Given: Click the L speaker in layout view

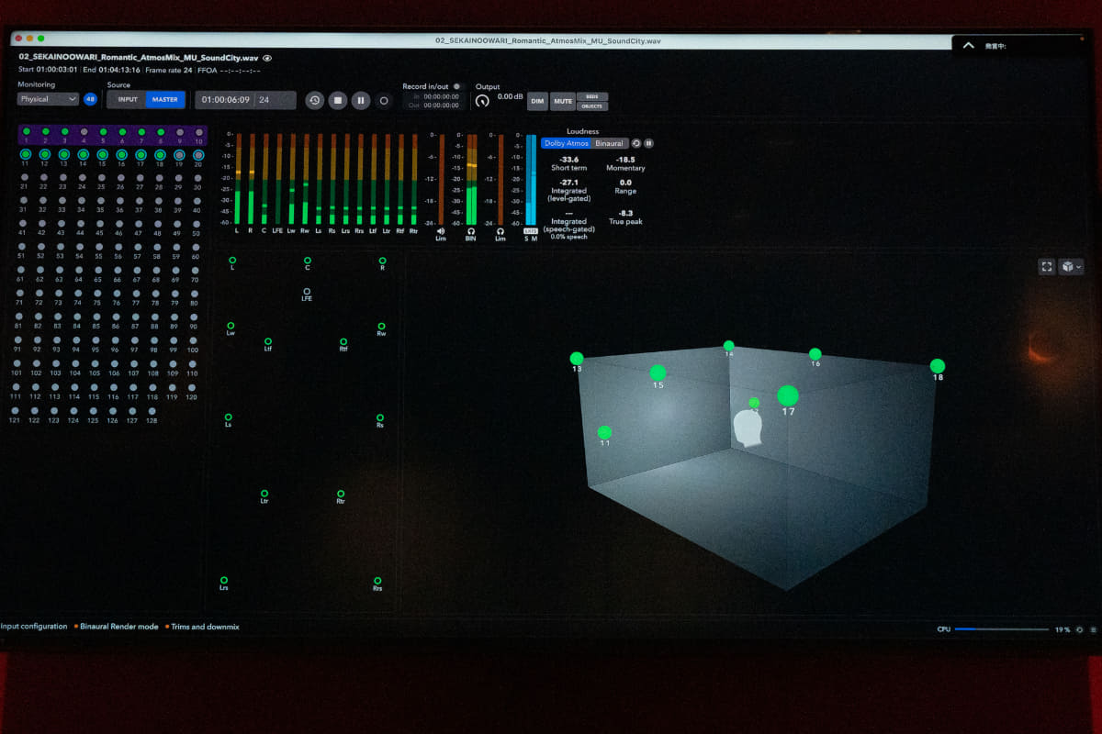Looking at the screenshot, I should (x=231, y=261).
